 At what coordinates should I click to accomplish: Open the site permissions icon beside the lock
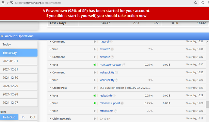coord(8,3)
